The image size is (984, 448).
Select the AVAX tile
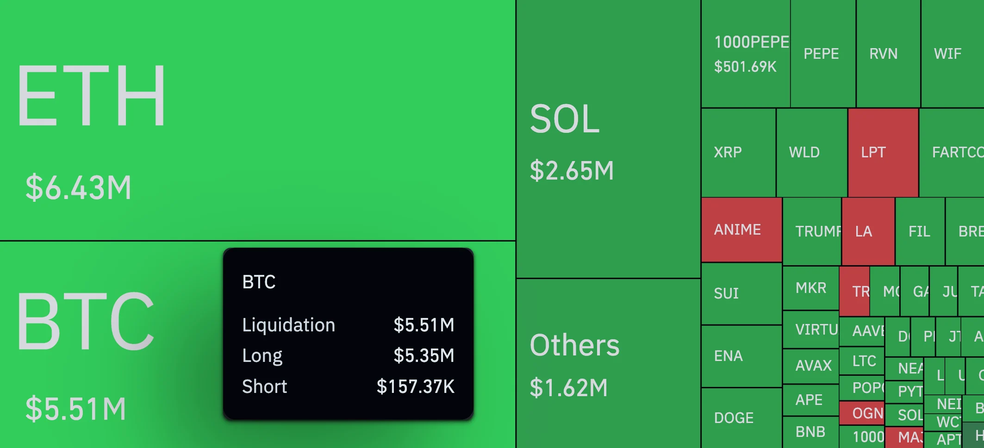pyautogui.click(x=810, y=366)
